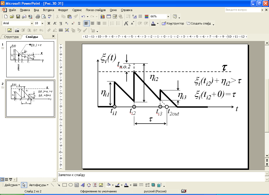Image resolution: width=269 pixels, height=195 pixels.
Task: Open the font color dropdown arrow in formatting toolbar
Action: pyautogui.click(x=158, y=23)
